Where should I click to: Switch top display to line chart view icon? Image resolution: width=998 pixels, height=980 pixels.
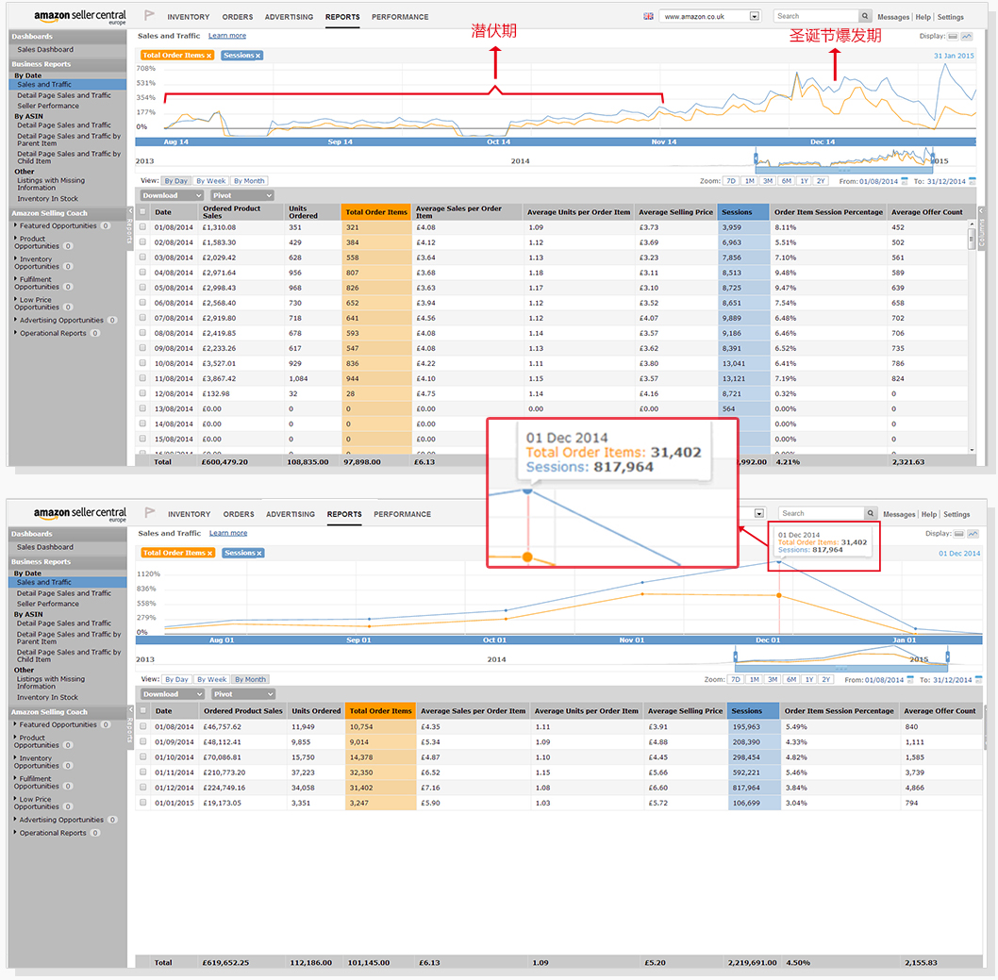[966, 36]
